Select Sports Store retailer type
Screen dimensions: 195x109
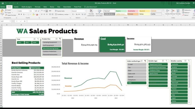(158, 73)
